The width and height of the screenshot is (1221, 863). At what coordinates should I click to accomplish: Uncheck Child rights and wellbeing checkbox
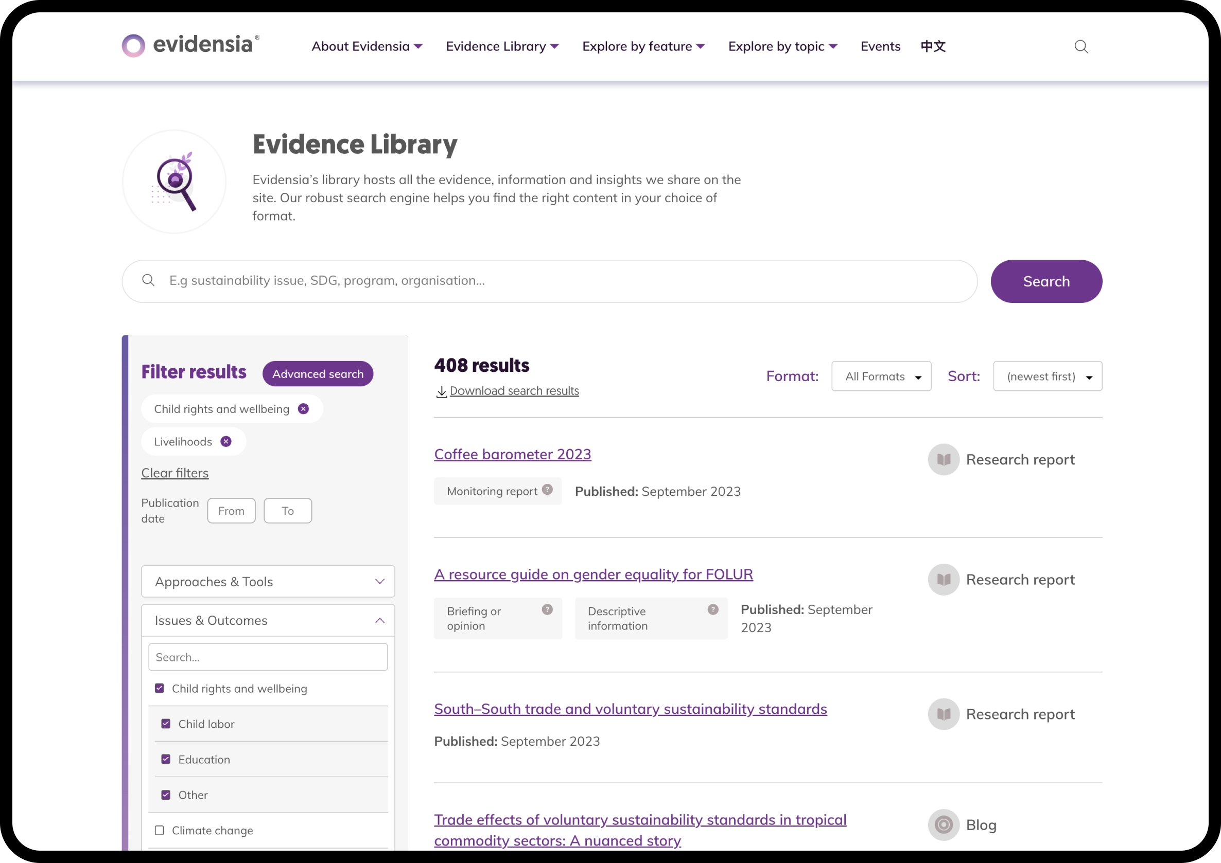tap(160, 688)
